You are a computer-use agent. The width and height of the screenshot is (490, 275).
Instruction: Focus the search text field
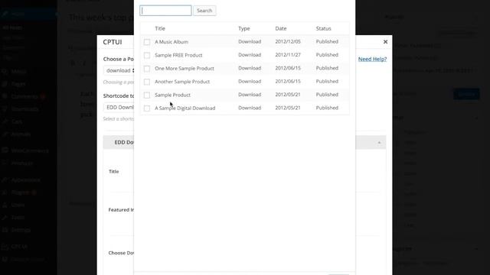[x=165, y=11]
